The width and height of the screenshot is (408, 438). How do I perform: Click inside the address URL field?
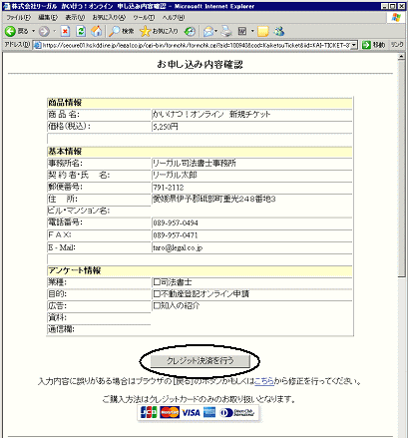pos(197,45)
